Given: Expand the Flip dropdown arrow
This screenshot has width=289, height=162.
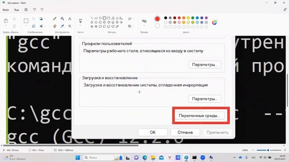Looking at the screenshot, I should (45, 26).
